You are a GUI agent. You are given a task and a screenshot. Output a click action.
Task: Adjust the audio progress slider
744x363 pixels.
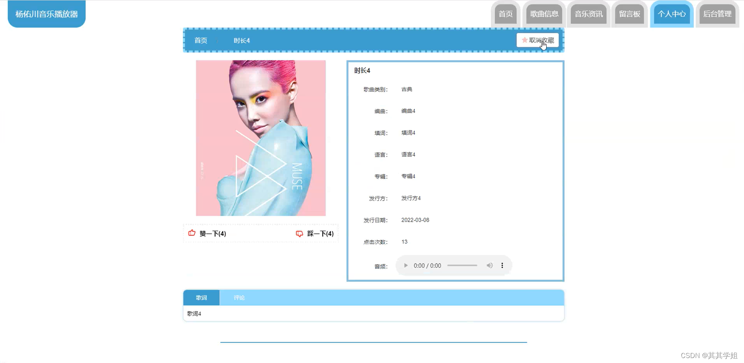(462, 266)
